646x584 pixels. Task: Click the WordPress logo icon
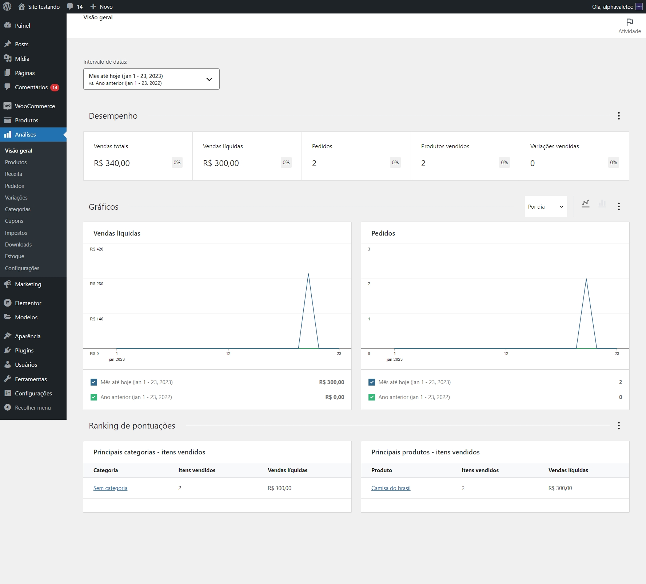coord(7,7)
